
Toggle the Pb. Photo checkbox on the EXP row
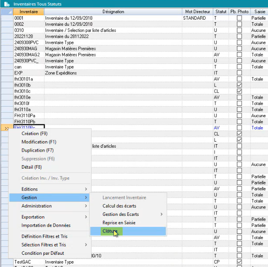coord(239,73)
